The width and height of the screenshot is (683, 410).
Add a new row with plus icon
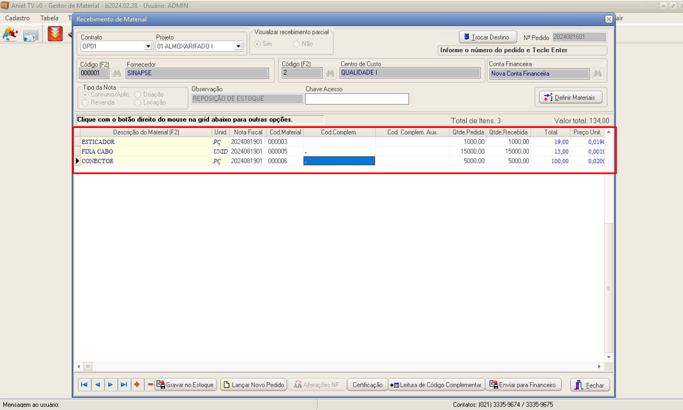point(137,384)
